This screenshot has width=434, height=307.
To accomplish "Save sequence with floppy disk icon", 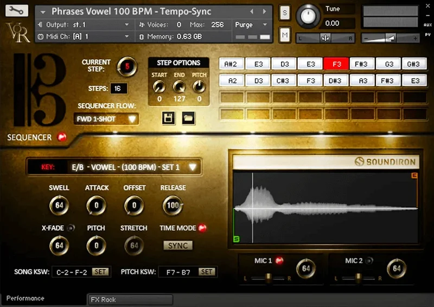I will click(x=168, y=118).
